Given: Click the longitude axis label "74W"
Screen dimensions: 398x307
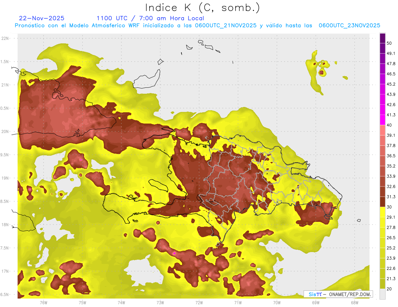Looking at the screenshot, I should pyautogui.click(x=121, y=302).
